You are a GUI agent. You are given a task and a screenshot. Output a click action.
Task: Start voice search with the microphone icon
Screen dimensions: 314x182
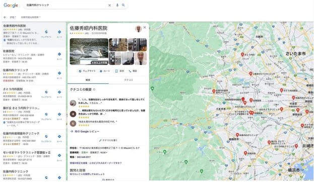coord(117,5)
